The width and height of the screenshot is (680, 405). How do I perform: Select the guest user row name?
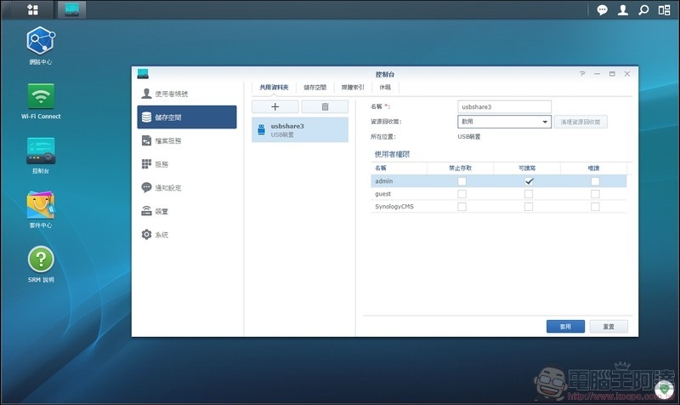[x=383, y=194]
